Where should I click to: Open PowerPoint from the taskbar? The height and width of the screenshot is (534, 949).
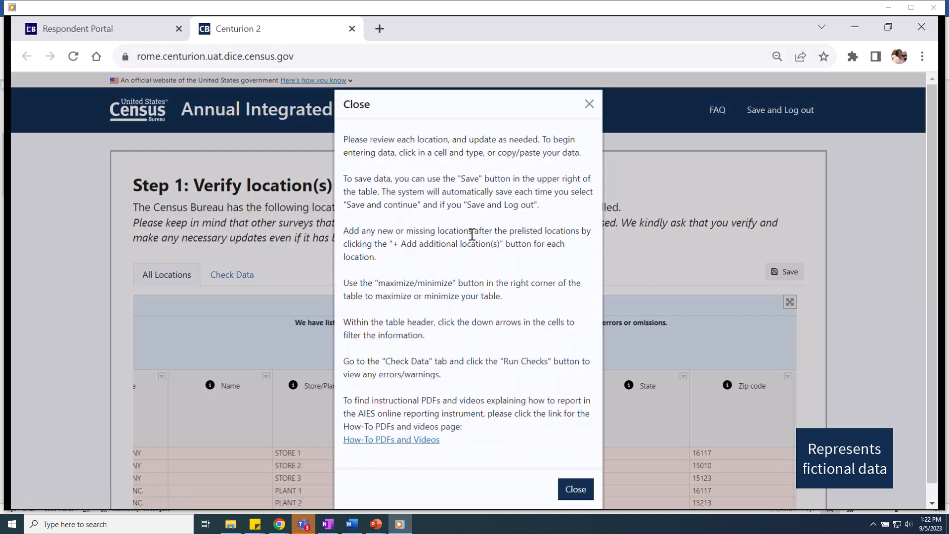(376, 524)
